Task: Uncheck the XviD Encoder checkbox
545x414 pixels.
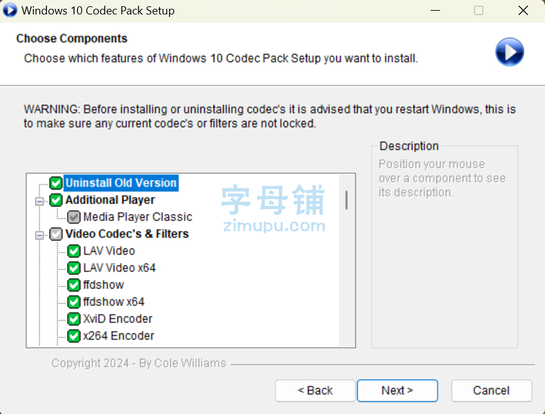Action: tap(74, 319)
